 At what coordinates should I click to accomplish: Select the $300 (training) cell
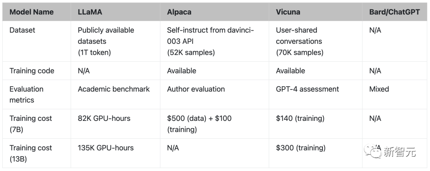[x=301, y=148]
